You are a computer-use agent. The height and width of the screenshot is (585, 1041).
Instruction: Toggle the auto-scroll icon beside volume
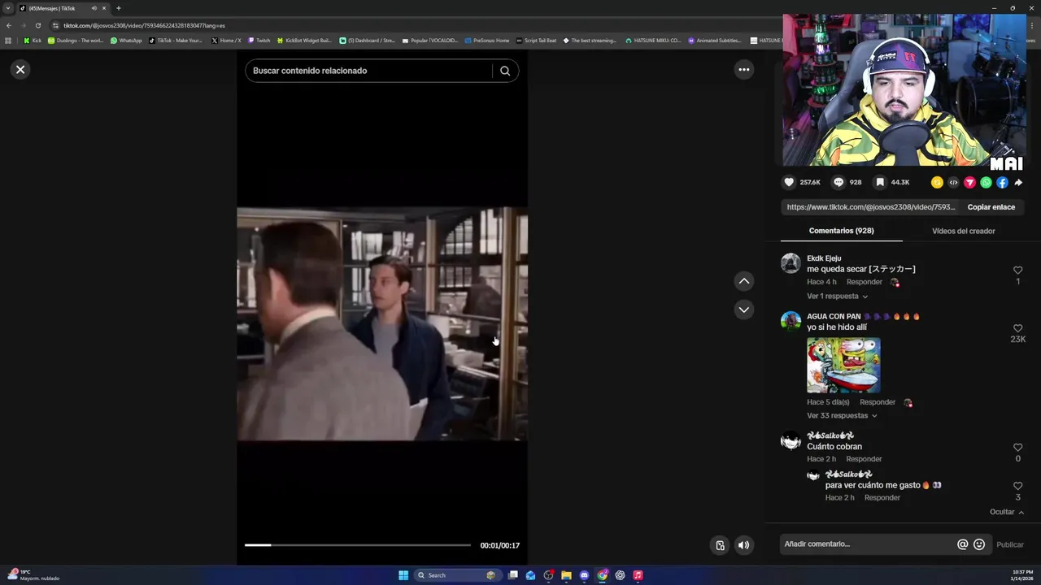click(x=720, y=545)
